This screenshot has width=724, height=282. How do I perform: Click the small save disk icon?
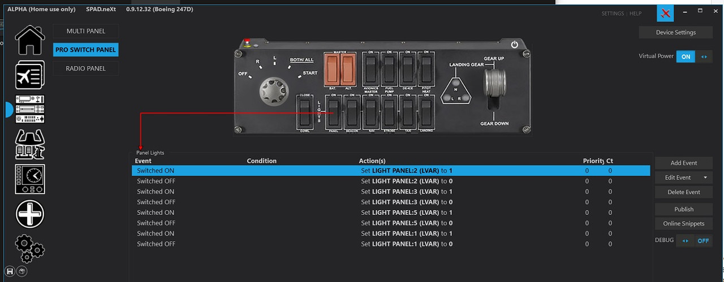(x=10, y=271)
